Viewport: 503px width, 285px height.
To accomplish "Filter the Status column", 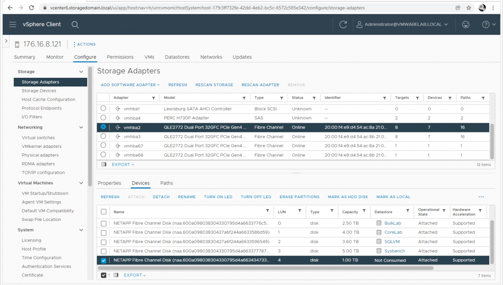I will [x=314, y=98].
